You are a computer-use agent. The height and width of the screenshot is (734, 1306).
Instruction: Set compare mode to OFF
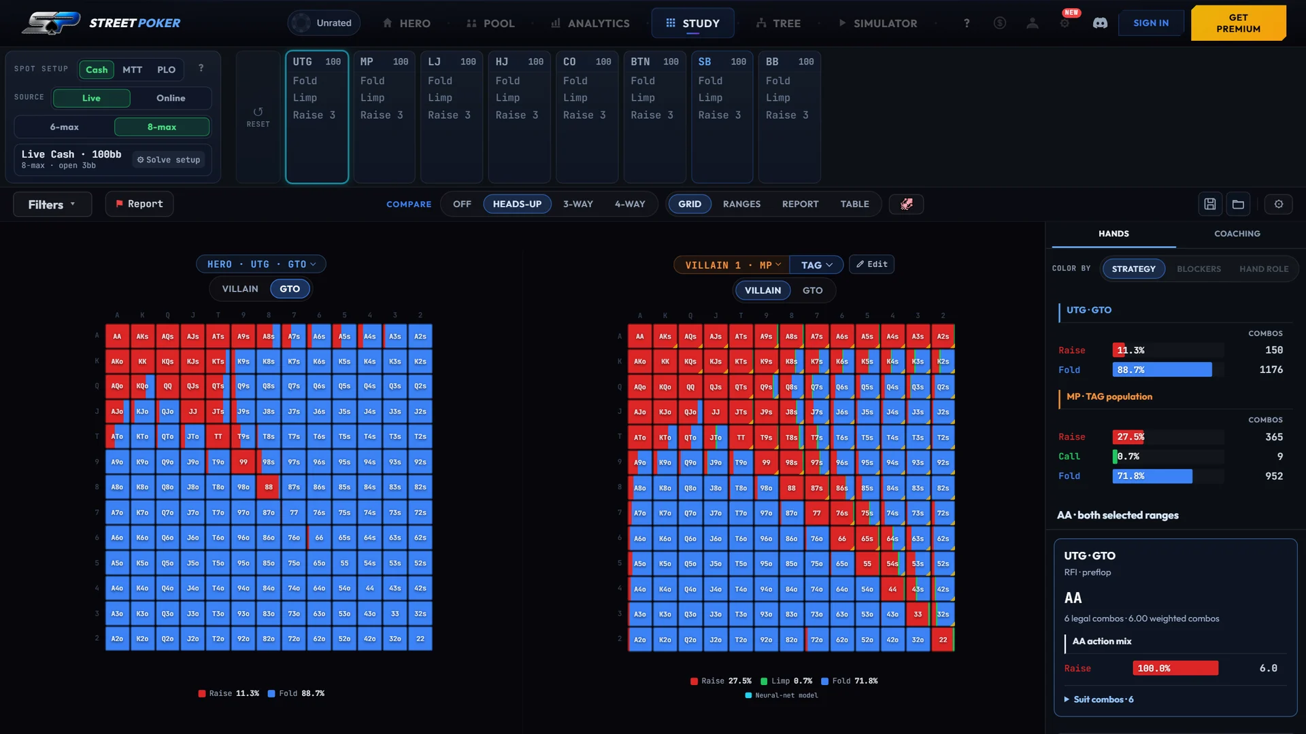[x=462, y=204]
